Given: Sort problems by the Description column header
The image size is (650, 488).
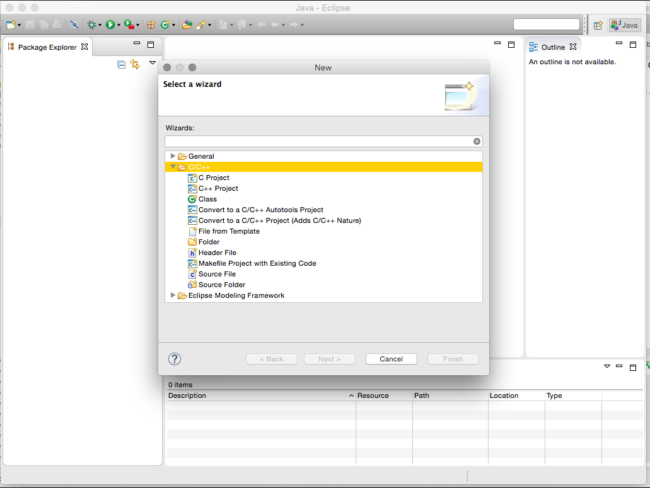Looking at the screenshot, I should click(x=261, y=395).
